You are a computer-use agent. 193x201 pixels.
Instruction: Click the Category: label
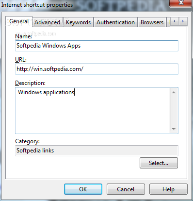click(27, 141)
